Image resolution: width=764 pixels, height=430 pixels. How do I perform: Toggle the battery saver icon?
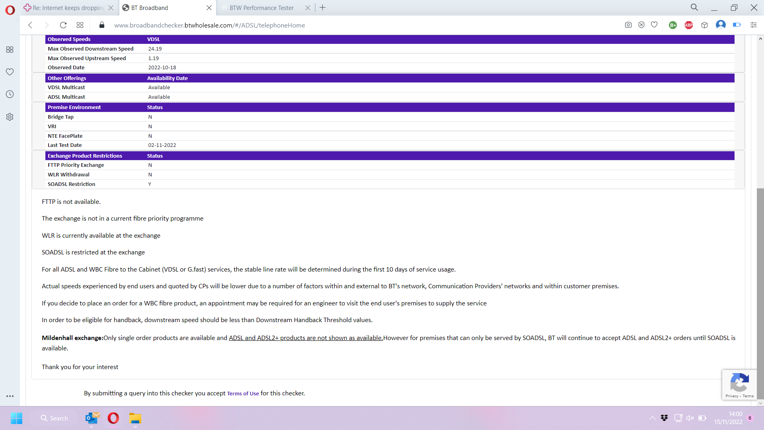737,25
